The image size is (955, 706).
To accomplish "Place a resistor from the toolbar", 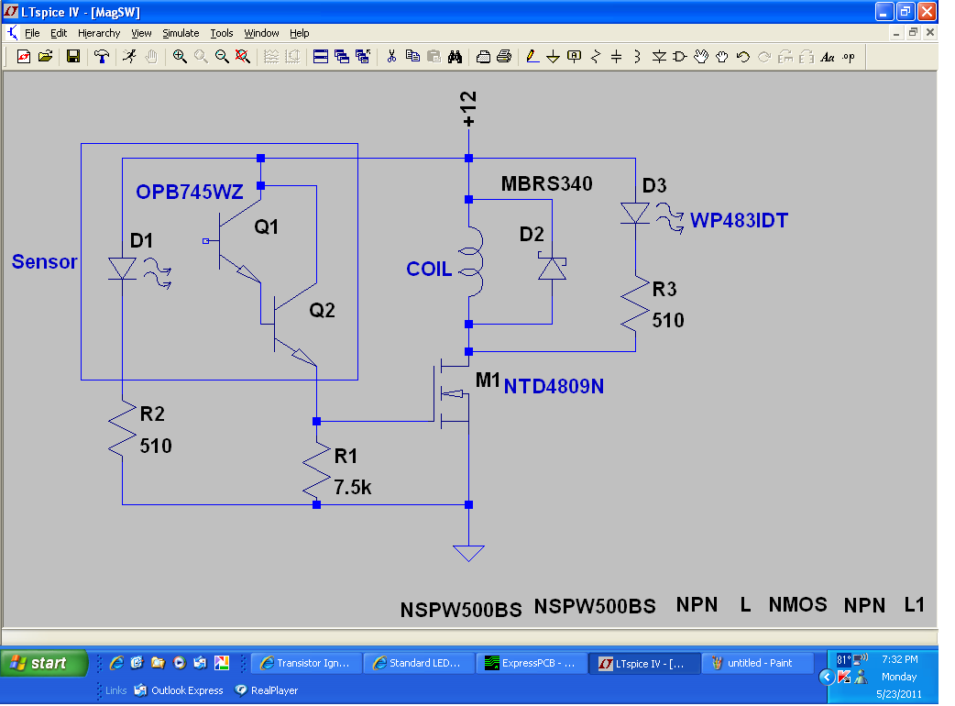I will tap(596, 57).
